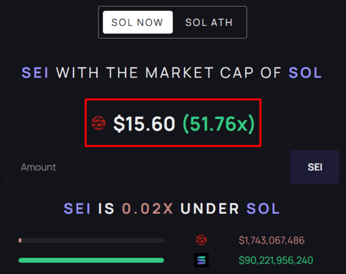
Task: Click SOL in the market cap headline
Action: (305, 73)
